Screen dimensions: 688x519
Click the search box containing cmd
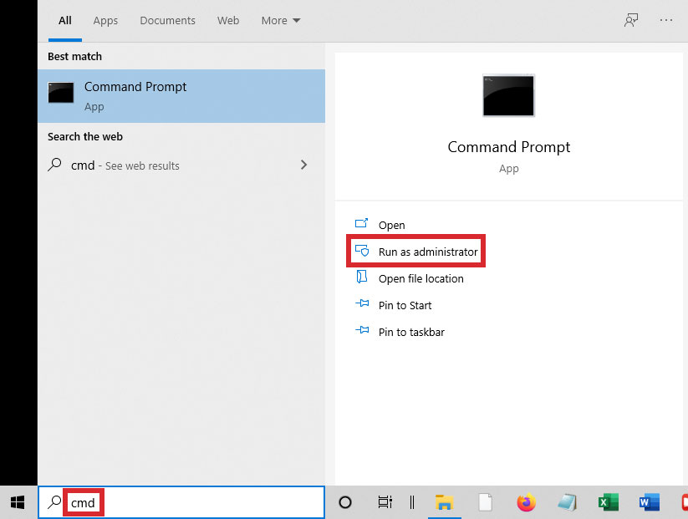(181, 502)
